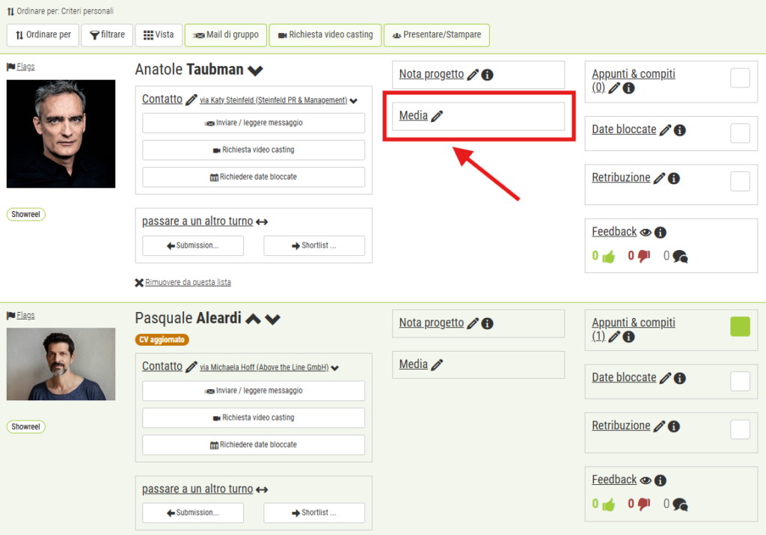The height and width of the screenshot is (535, 766).
Task: Expand Katy Steinfeld agency contact dropdown
Action: point(354,100)
